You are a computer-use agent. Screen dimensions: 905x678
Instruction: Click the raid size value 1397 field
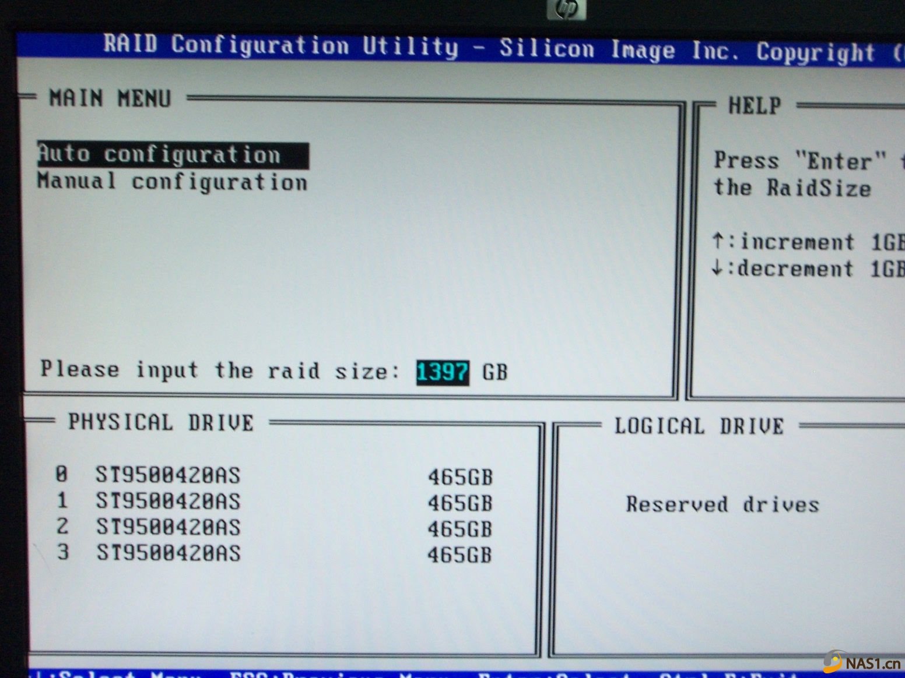[x=443, y=372]
